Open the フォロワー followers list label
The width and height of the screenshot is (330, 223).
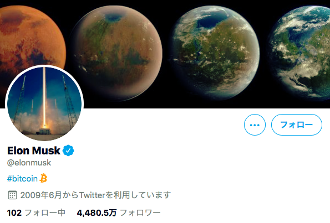click(140, 213)
